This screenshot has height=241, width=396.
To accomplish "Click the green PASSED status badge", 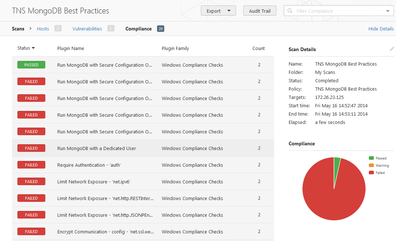I will [x=31, y=65].
